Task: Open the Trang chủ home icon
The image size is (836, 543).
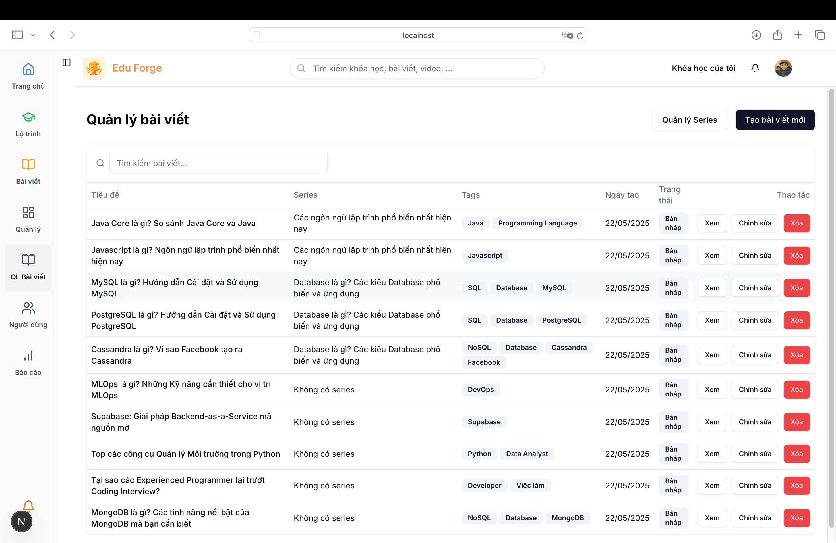Action: tap(28, 69)
